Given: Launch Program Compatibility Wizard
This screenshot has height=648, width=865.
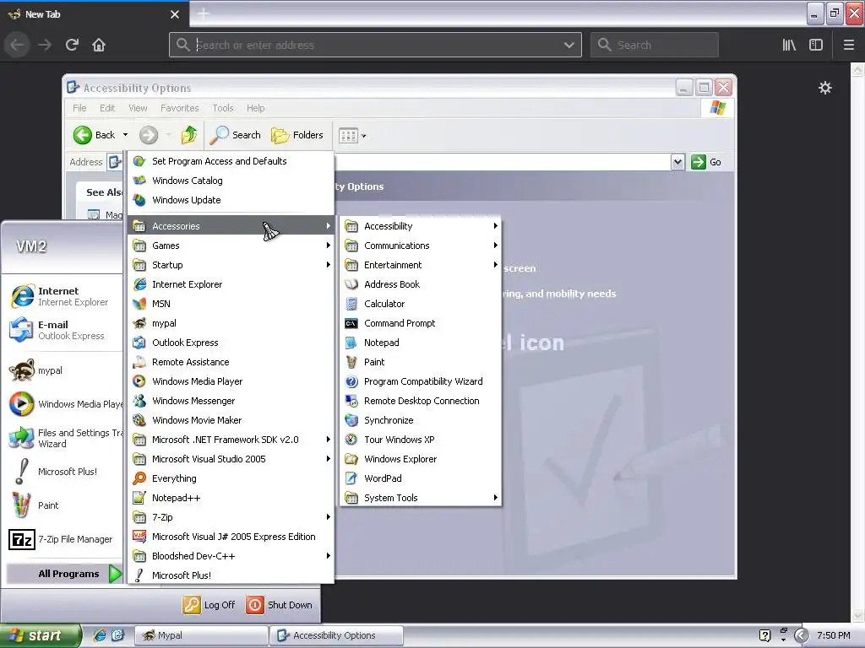Looking at the screenshot, I should point(421,381).
